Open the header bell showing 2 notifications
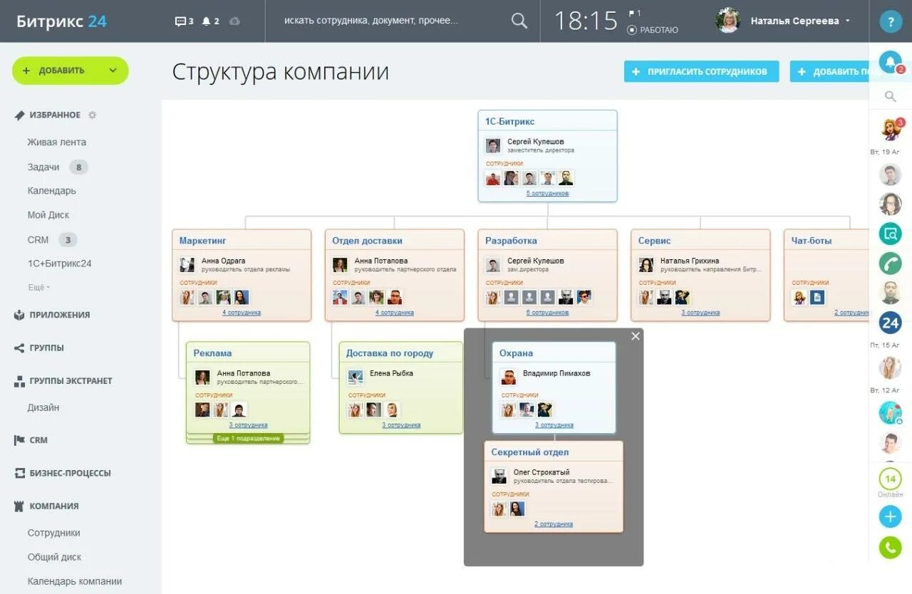The width and height of the screenshot is (912, 594). coord(210,21)
